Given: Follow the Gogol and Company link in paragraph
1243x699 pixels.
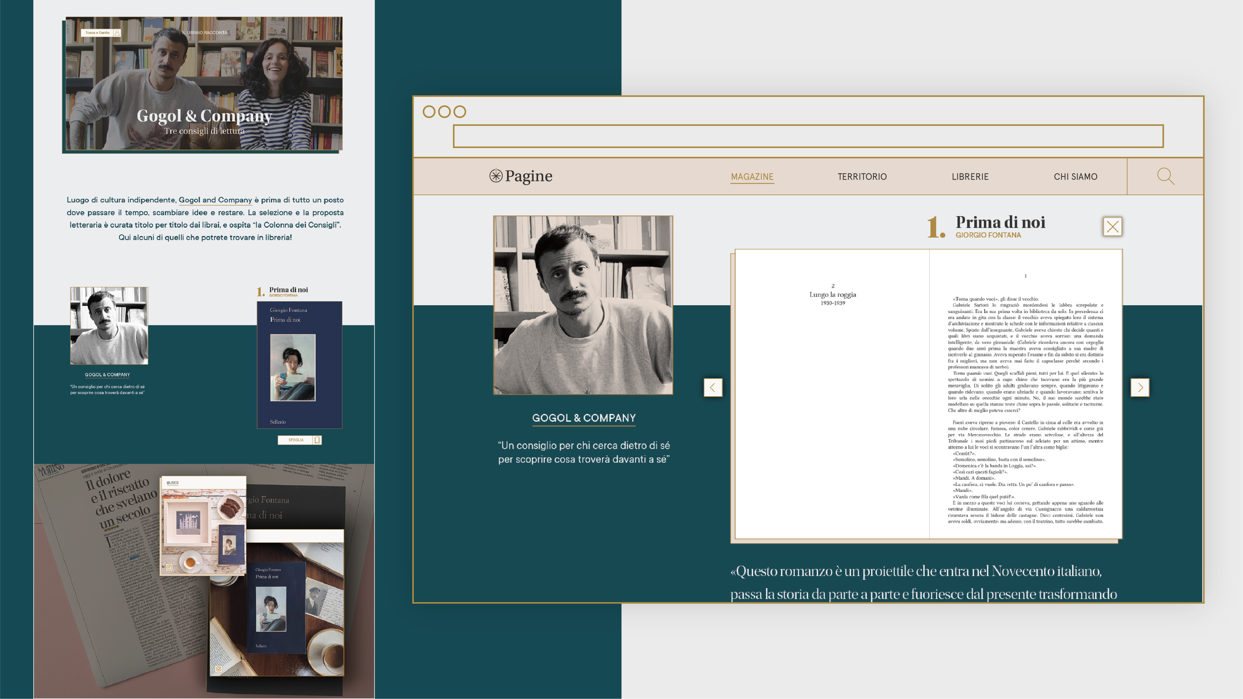Looking at the screenshot, I should (215, 200).
